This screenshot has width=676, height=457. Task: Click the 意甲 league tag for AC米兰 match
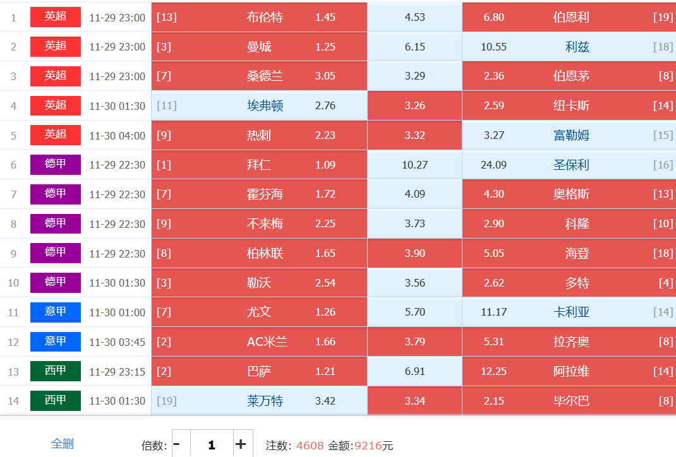click(56, 341)
